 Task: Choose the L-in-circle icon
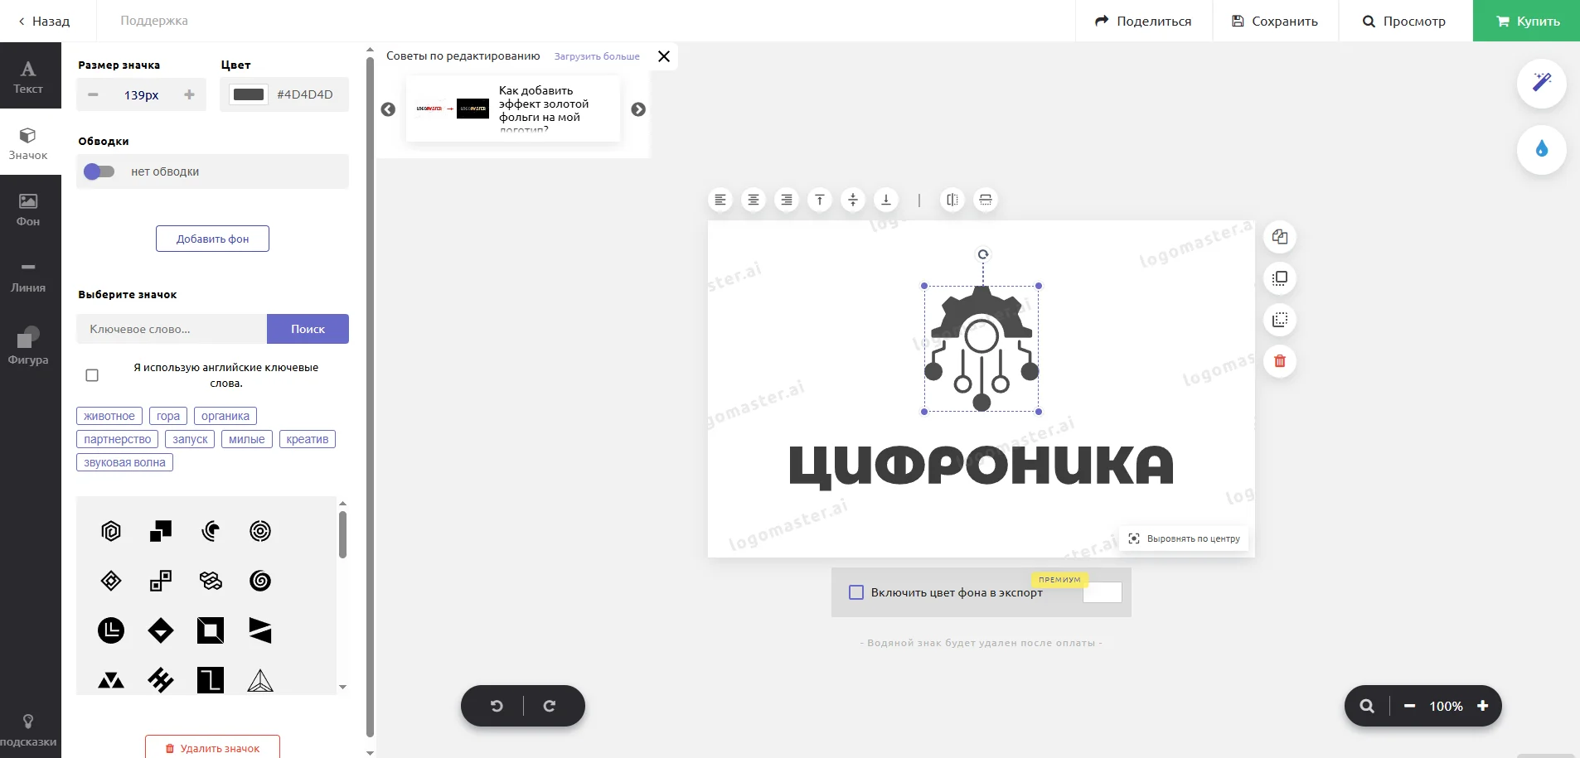pyautogui.click(x=111, y=630)
